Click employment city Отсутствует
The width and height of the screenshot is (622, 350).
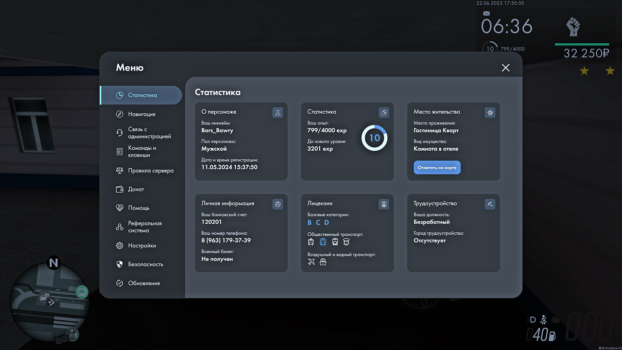click(430, 241)
